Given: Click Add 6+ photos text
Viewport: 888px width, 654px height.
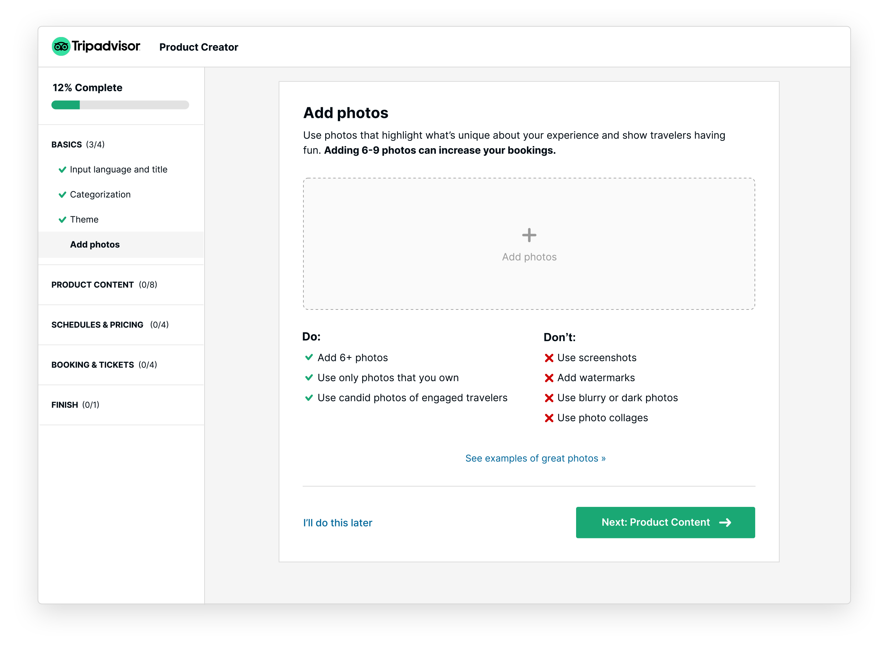Looking at the screenshot, I should coord(353,358).
